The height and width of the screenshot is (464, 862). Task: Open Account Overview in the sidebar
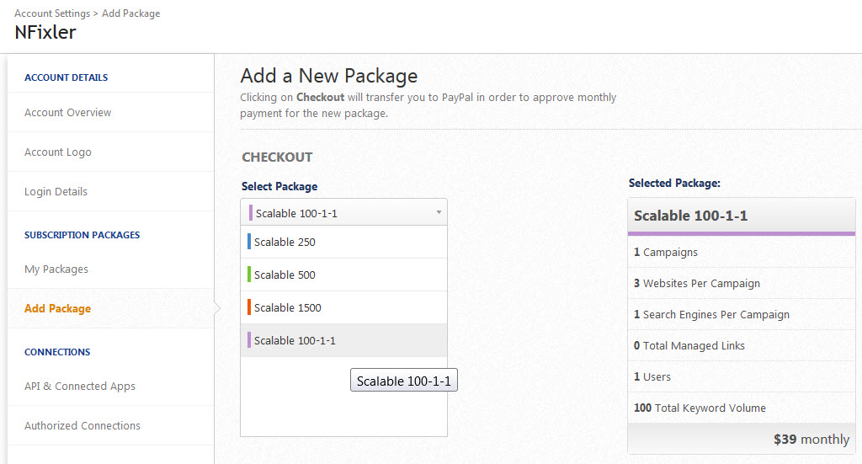(67, 113)
